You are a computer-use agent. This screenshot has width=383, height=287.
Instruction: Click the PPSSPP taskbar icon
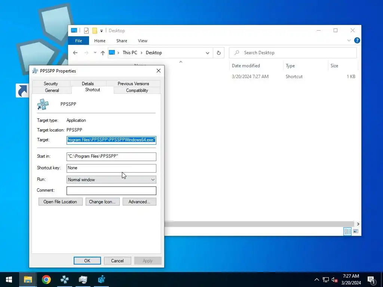64,280
